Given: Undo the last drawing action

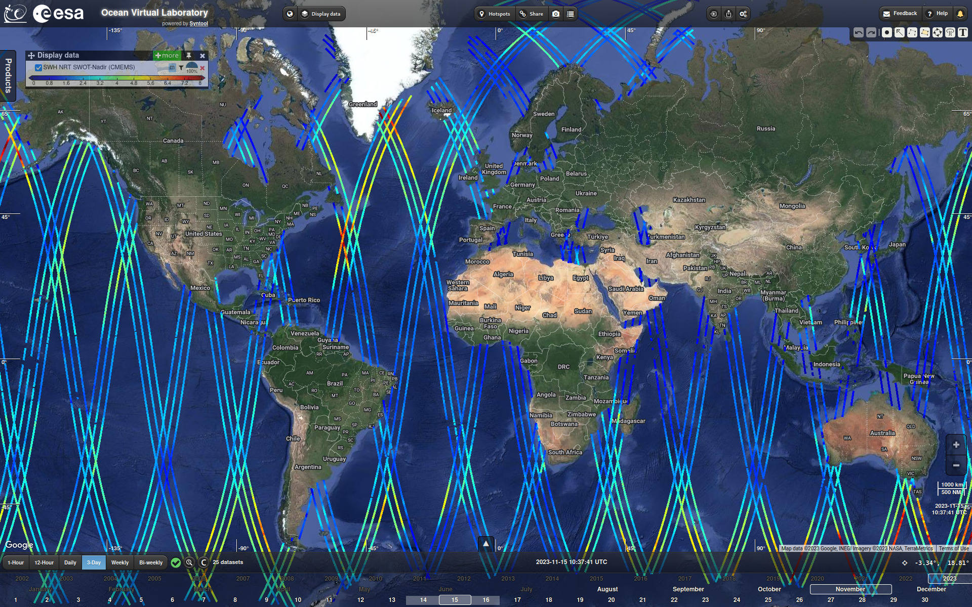Looking at the screenshot, I should pyautogui.click(x=859, y=32).
